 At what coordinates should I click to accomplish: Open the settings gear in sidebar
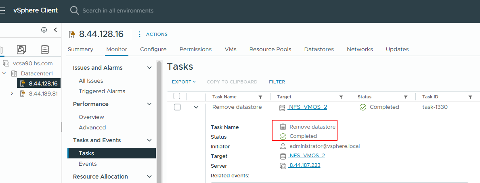tap(44, 30)
